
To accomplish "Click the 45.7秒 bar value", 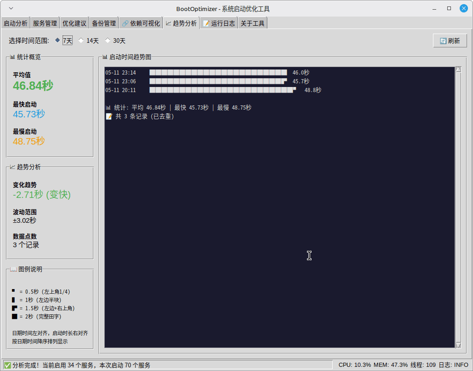I will [301, 81].
